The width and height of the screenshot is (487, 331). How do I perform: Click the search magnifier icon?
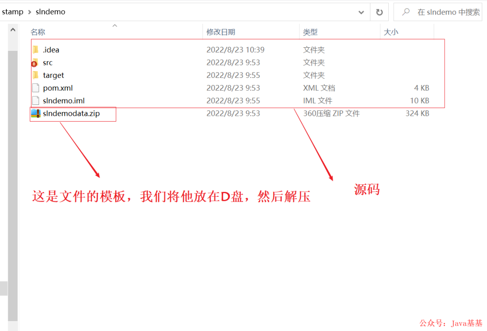point(406,12)
